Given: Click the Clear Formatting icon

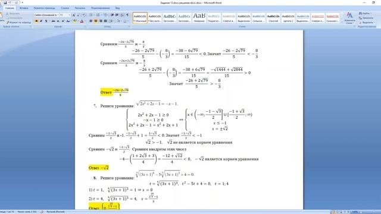Looking at the screenshot, I should click(83, 15).
